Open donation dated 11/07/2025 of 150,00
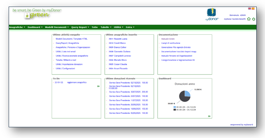Viewport: 265px width, 138px height. tap(128, 100)
